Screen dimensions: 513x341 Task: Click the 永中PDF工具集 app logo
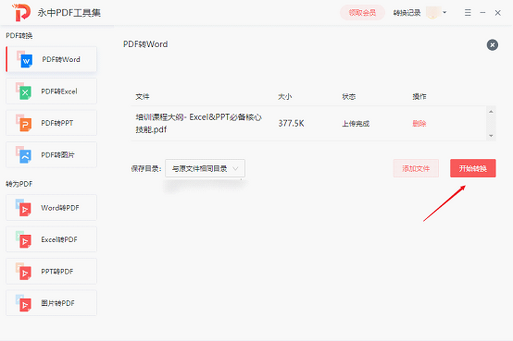pyautogui.click(x=22, y=13)
